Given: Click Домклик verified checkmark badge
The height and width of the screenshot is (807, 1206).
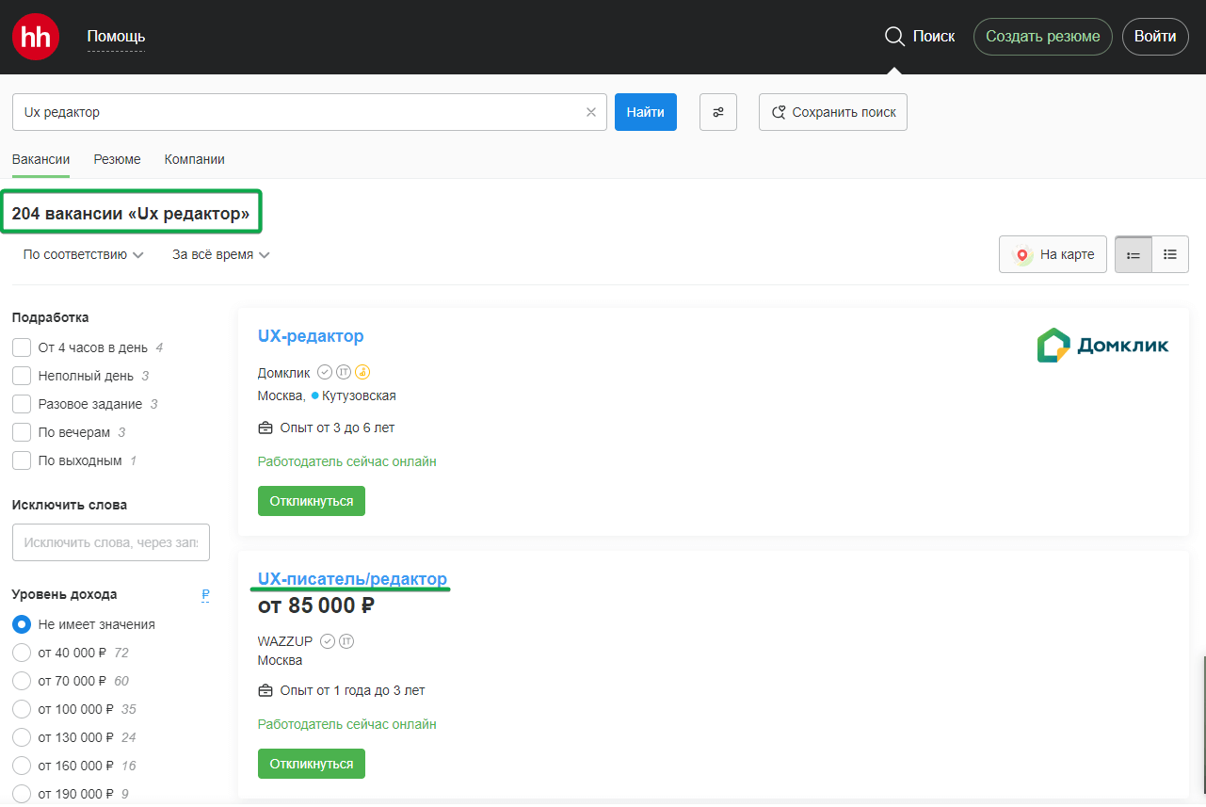Looking at the screenshot, I should [x=325, y=373].
